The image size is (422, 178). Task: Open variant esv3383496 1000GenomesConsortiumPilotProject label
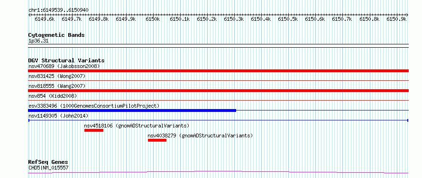pyautogui.click(x=94, y=106)
